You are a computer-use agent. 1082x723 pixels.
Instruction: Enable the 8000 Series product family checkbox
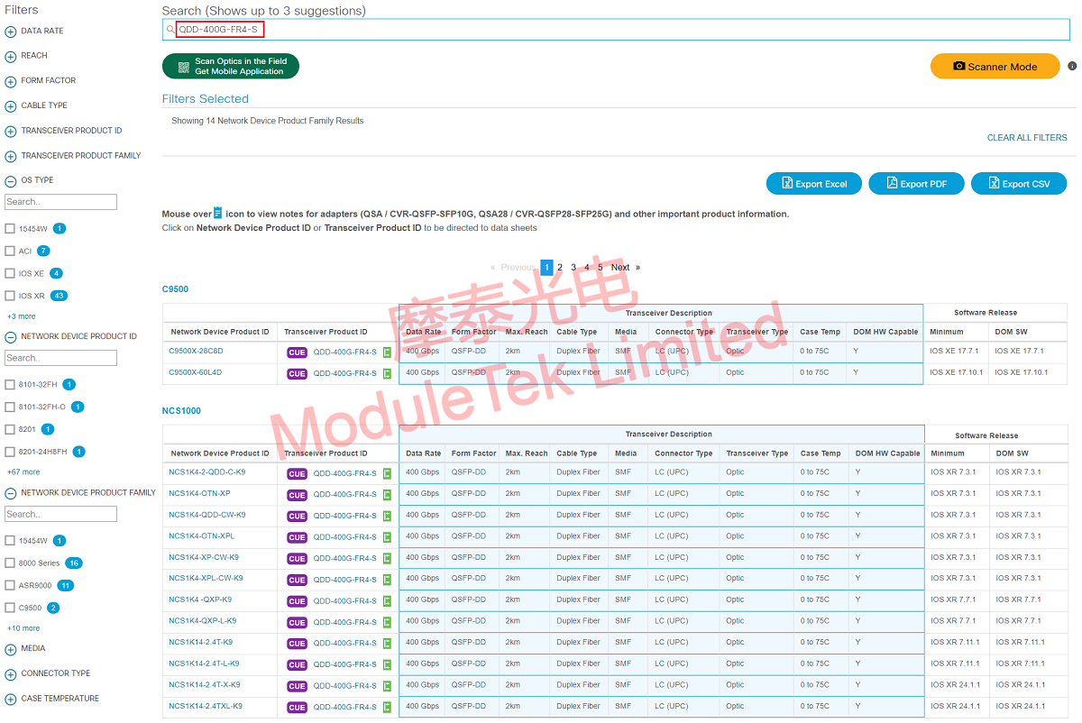[8, 563]
